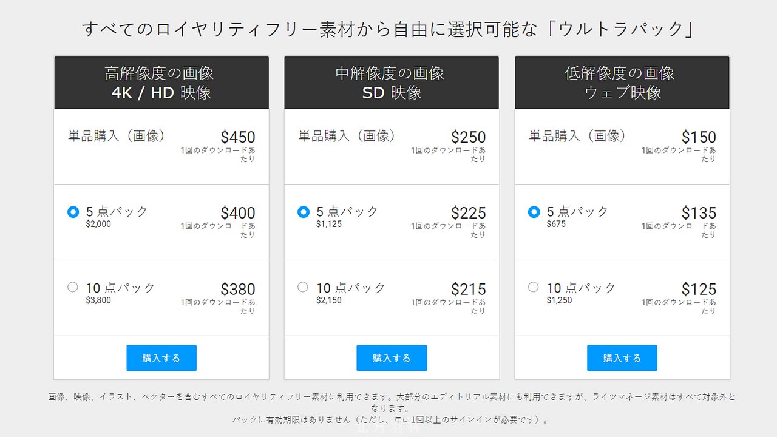Screen dimensions: 777x437
Task: Select 5点パック radio in 中解像度 column
Action: 304,212
